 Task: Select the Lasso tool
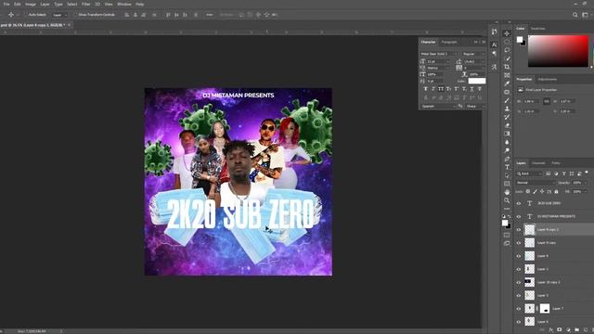pos(507,50)
